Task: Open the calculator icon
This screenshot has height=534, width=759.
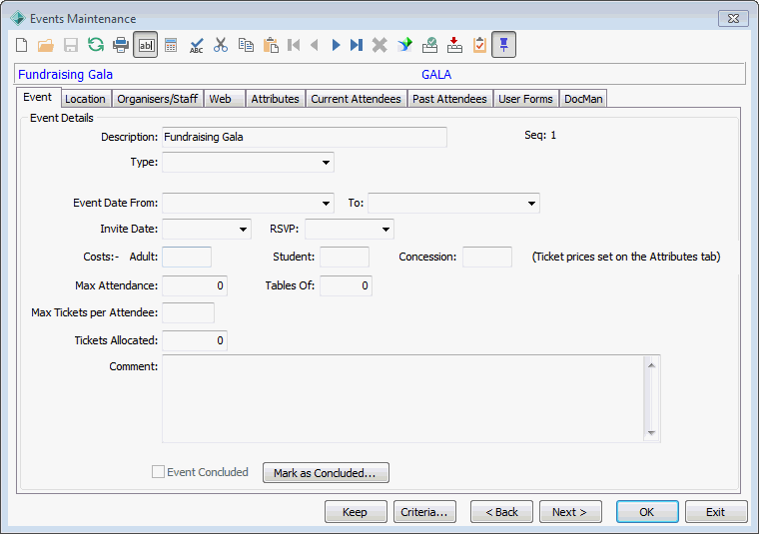Action: (171, 45)
